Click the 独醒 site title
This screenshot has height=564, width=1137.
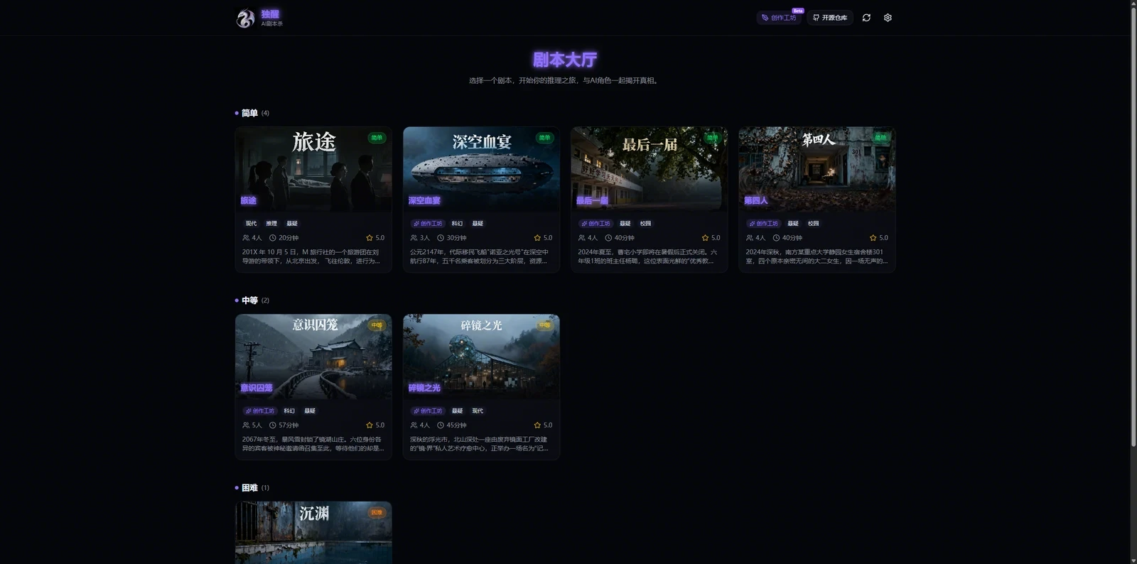270,14
